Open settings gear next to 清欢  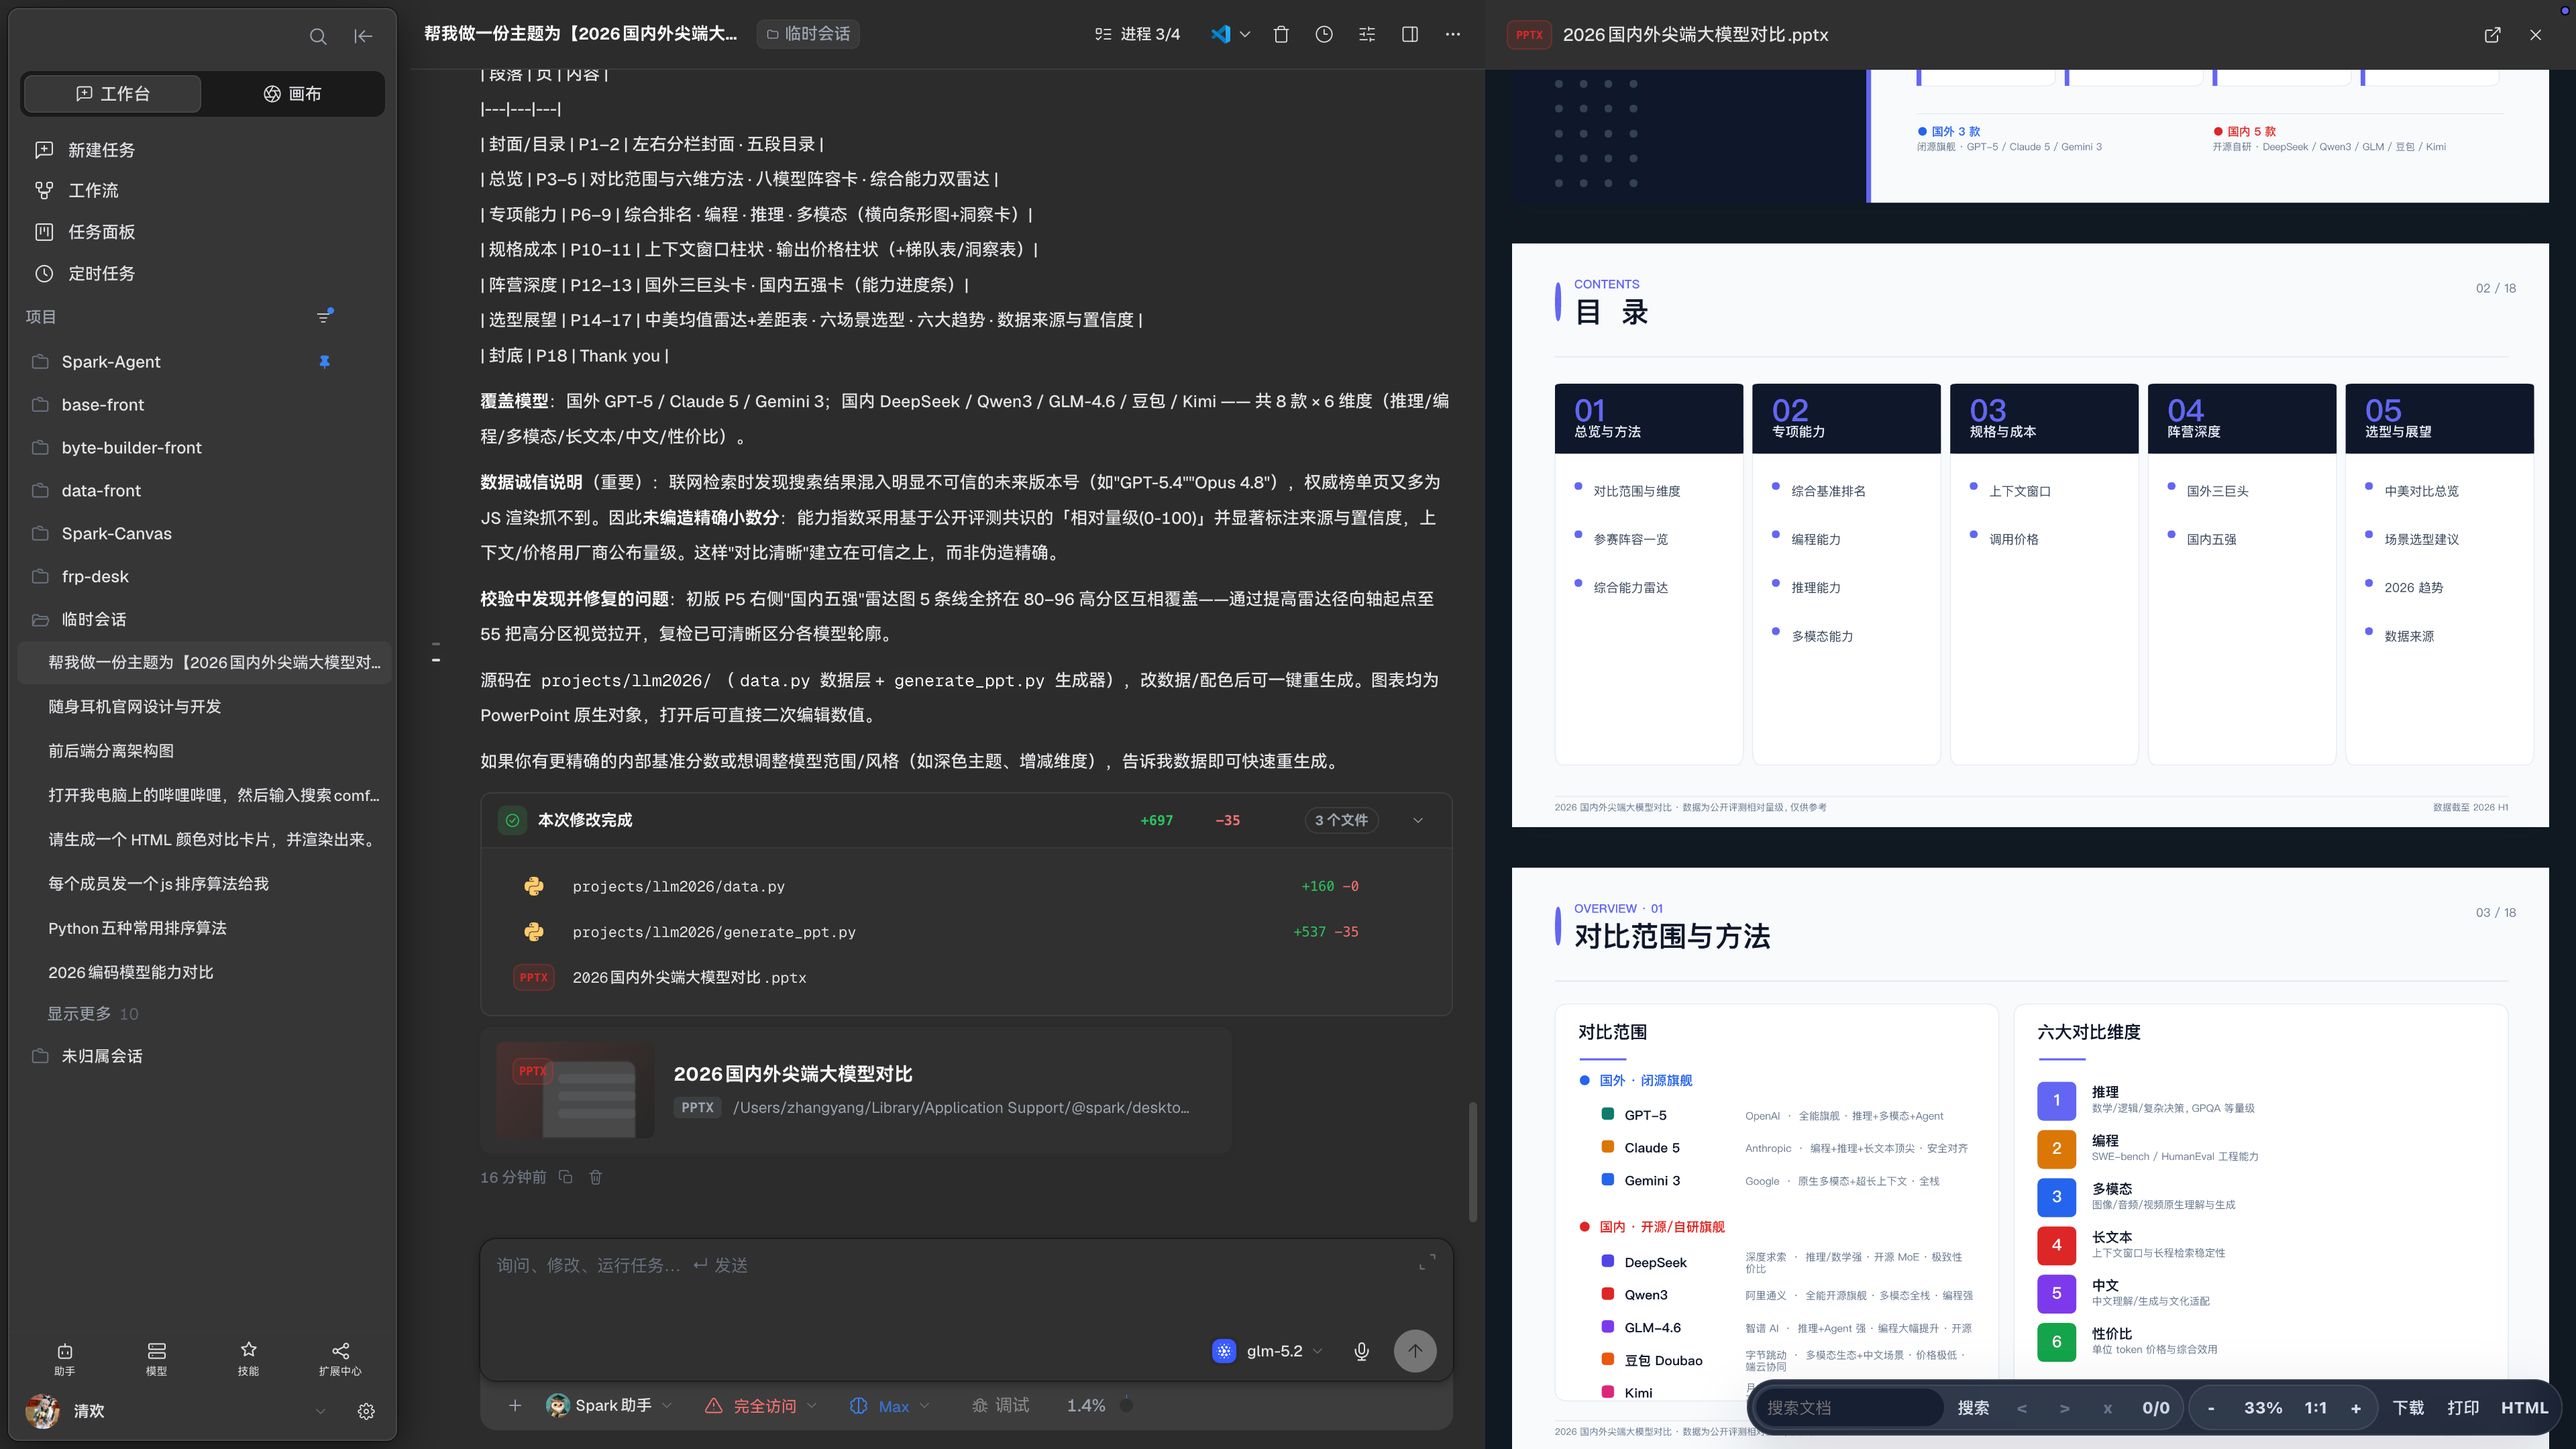(x=366, y=1411)
